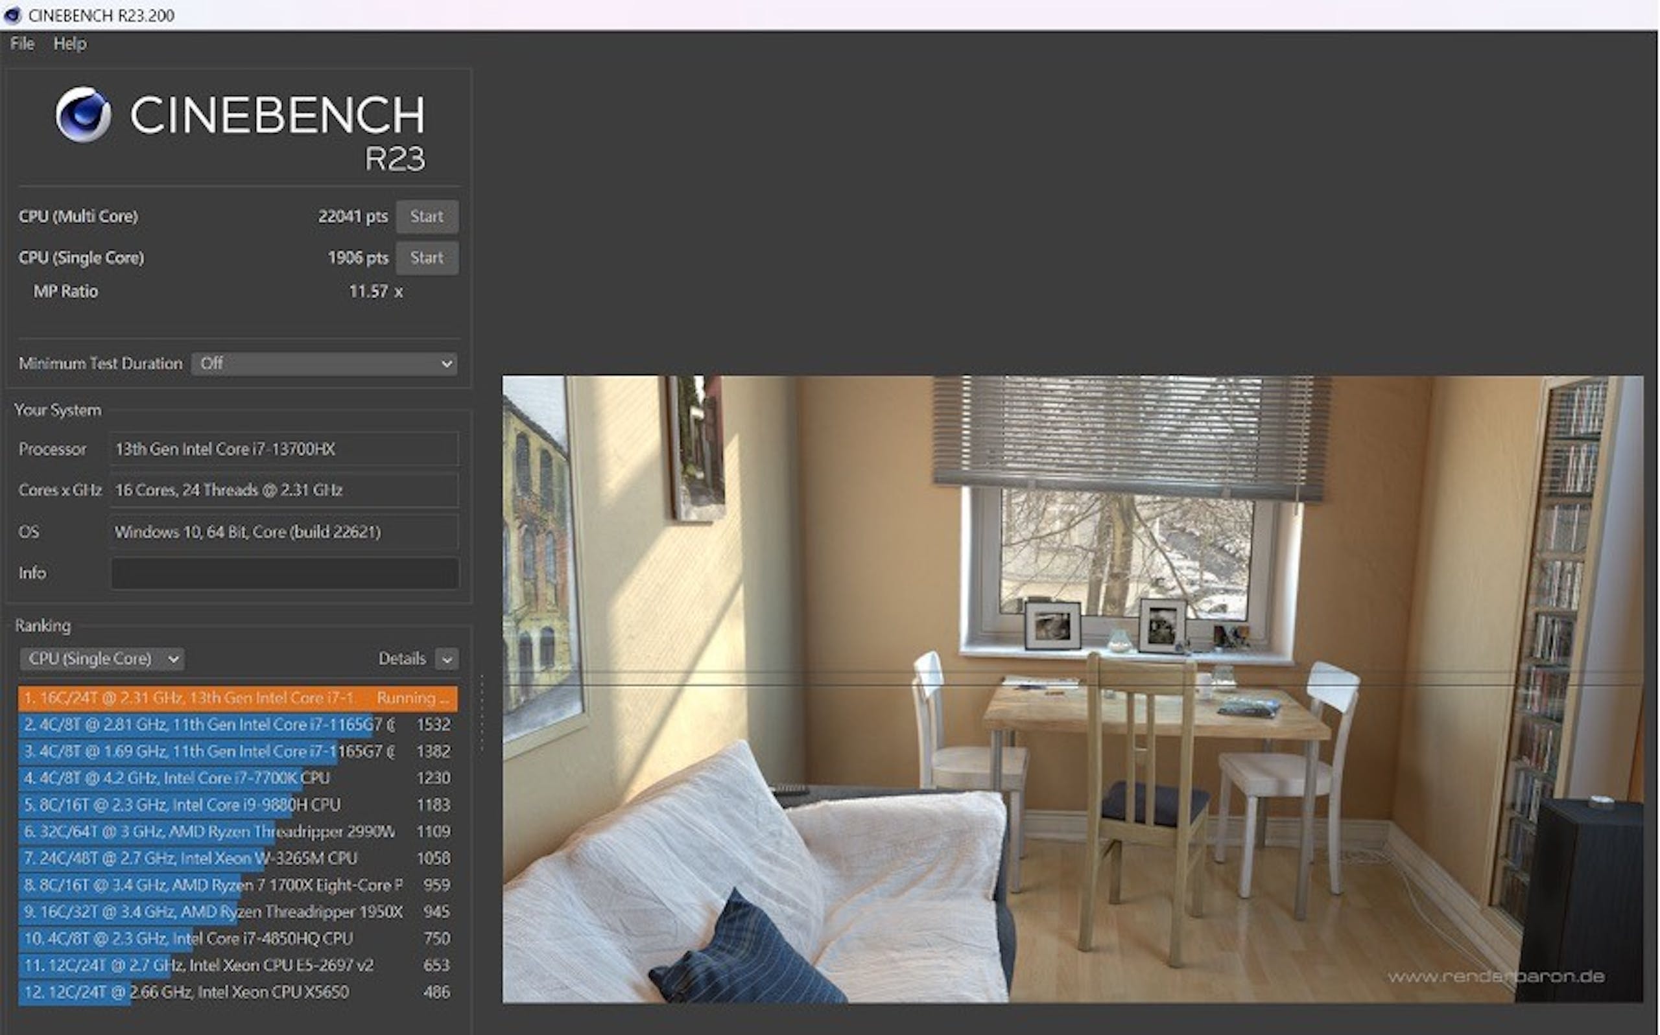Select ranking row Intel Xeon W-3265M CPU
The height and width of the screenshot is (1035, 1660).
[x=237, y=858]
